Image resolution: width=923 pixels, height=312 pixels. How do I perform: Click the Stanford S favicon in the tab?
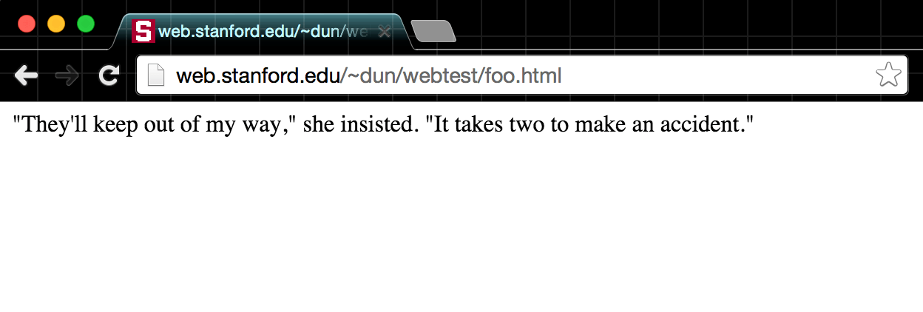(143, 31)
